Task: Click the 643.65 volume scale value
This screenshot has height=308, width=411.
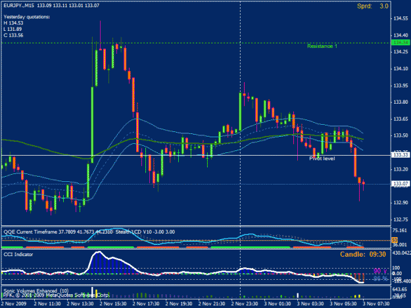Action: pos(399,290)
